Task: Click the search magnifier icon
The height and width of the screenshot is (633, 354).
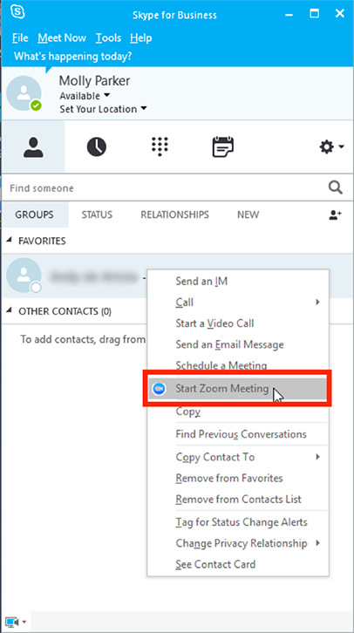Action: [336, 187]
